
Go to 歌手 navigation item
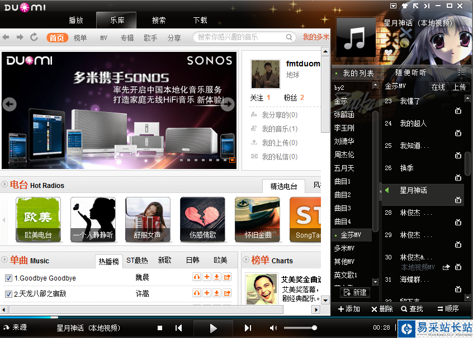(x=150, y=38)
